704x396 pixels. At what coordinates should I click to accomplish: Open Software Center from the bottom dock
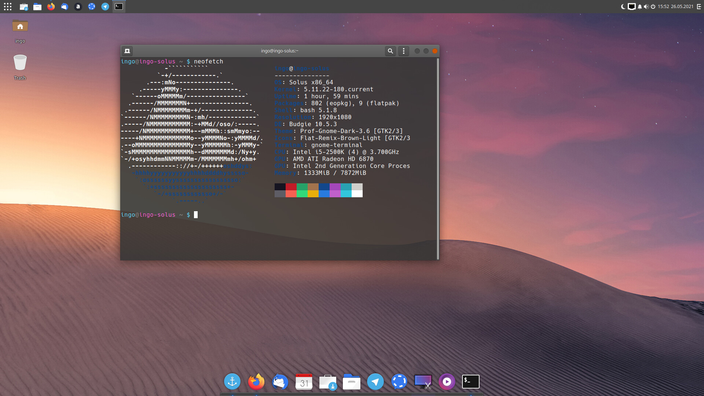coord(328,382)
